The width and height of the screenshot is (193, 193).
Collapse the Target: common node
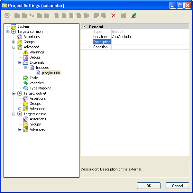pyautogui.click(x=7, y=32)
